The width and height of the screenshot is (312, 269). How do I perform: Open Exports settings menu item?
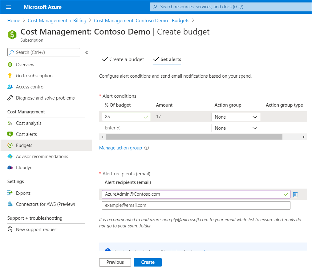(23, 193)
